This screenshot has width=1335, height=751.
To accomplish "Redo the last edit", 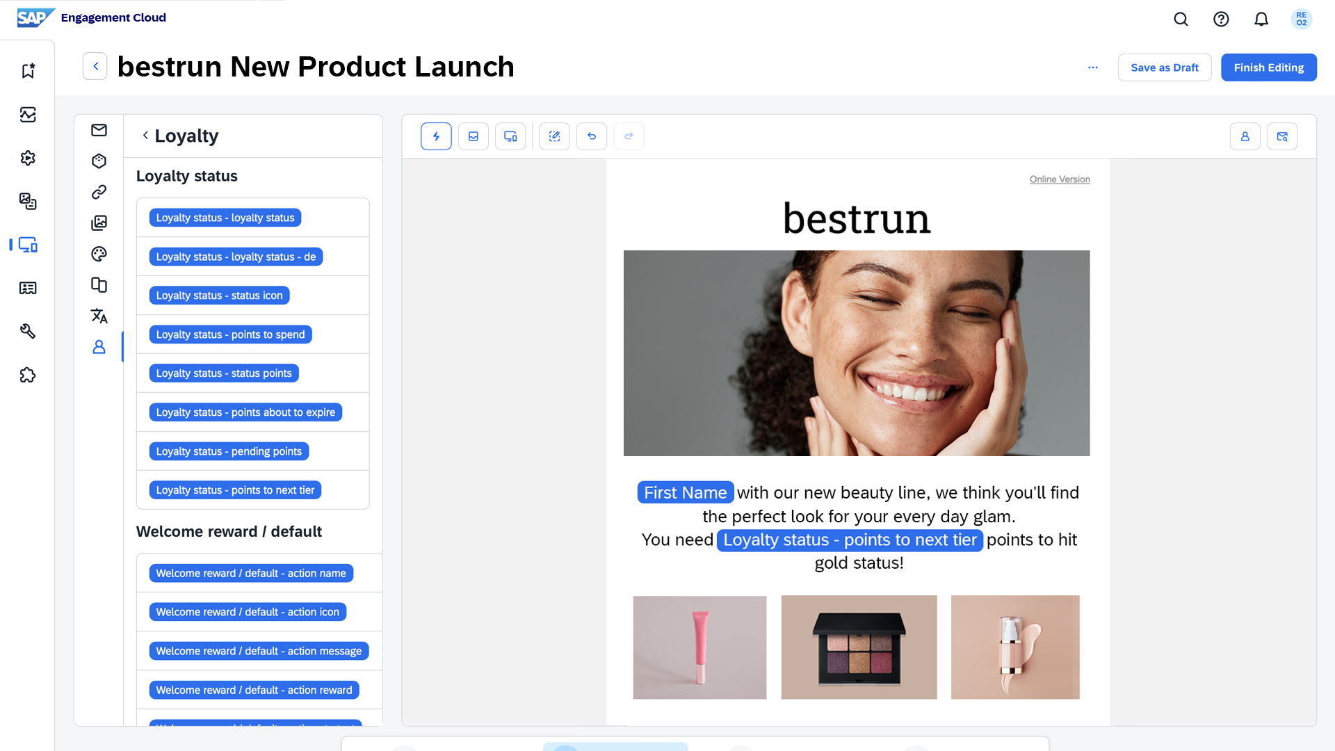I will [629, 136].
